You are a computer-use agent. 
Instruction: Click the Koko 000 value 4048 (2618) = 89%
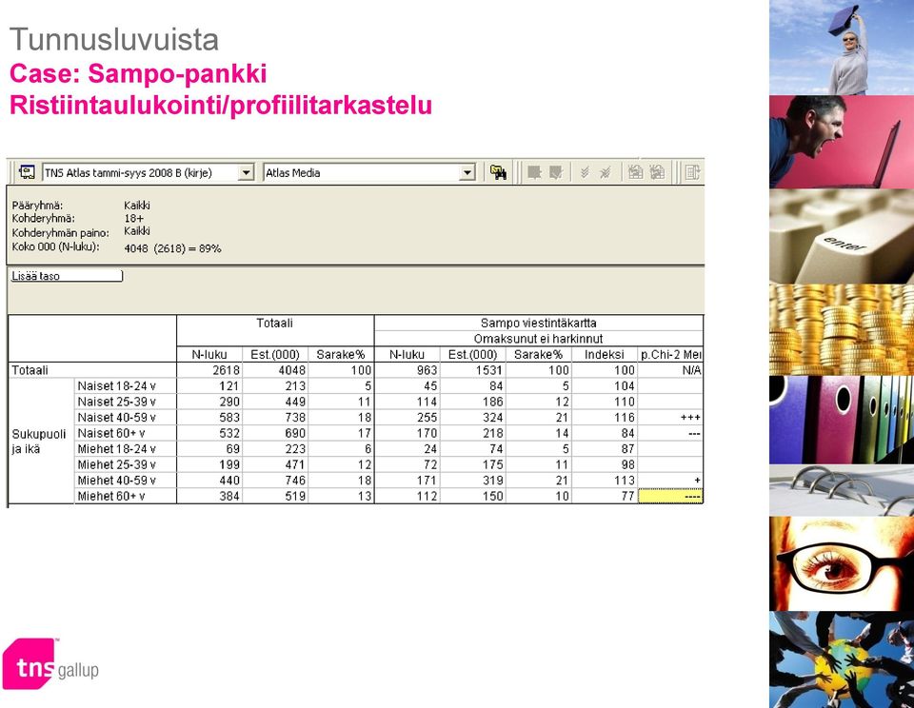(x=172, y=248)
